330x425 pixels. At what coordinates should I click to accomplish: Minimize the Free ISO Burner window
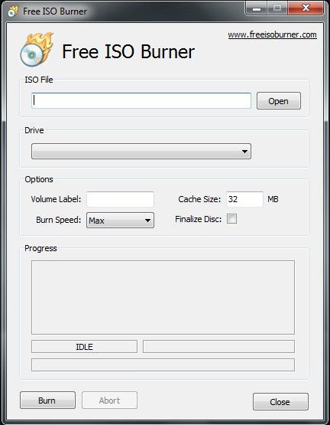coord(257,8)
